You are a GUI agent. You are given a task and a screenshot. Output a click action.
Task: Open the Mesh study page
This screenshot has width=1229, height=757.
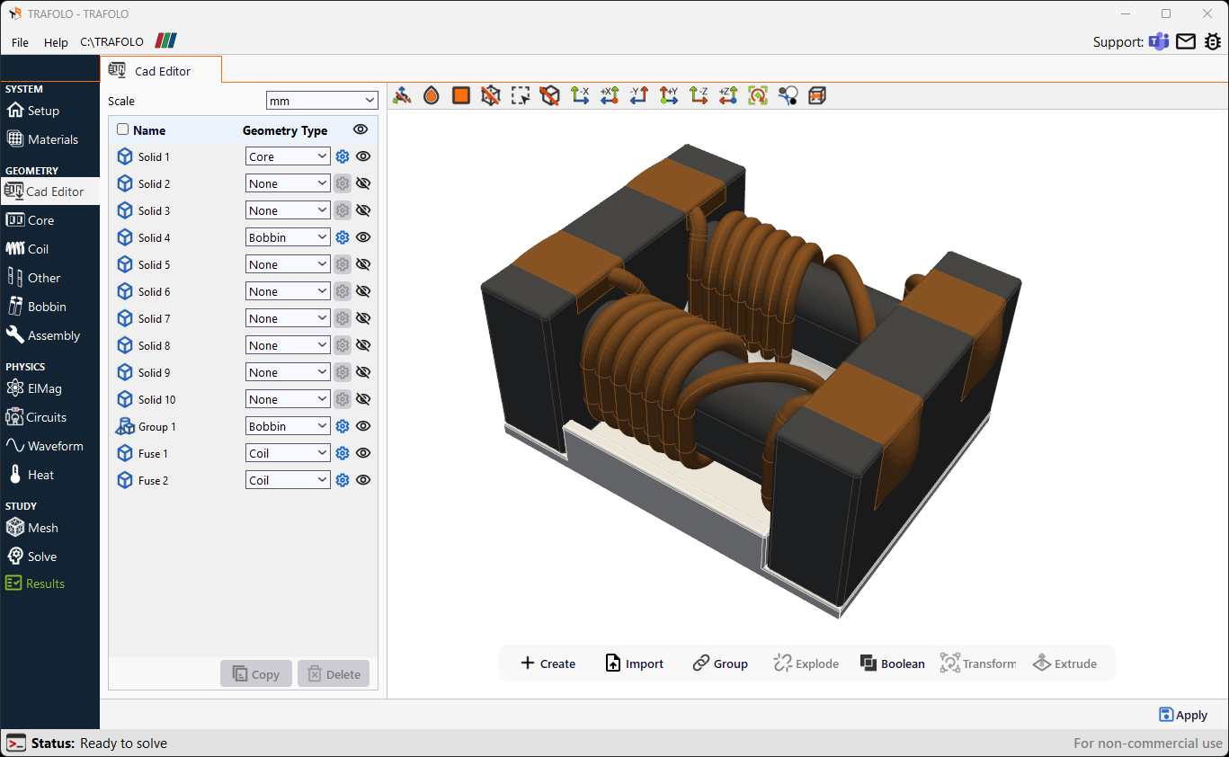click(x=50, y=528)
